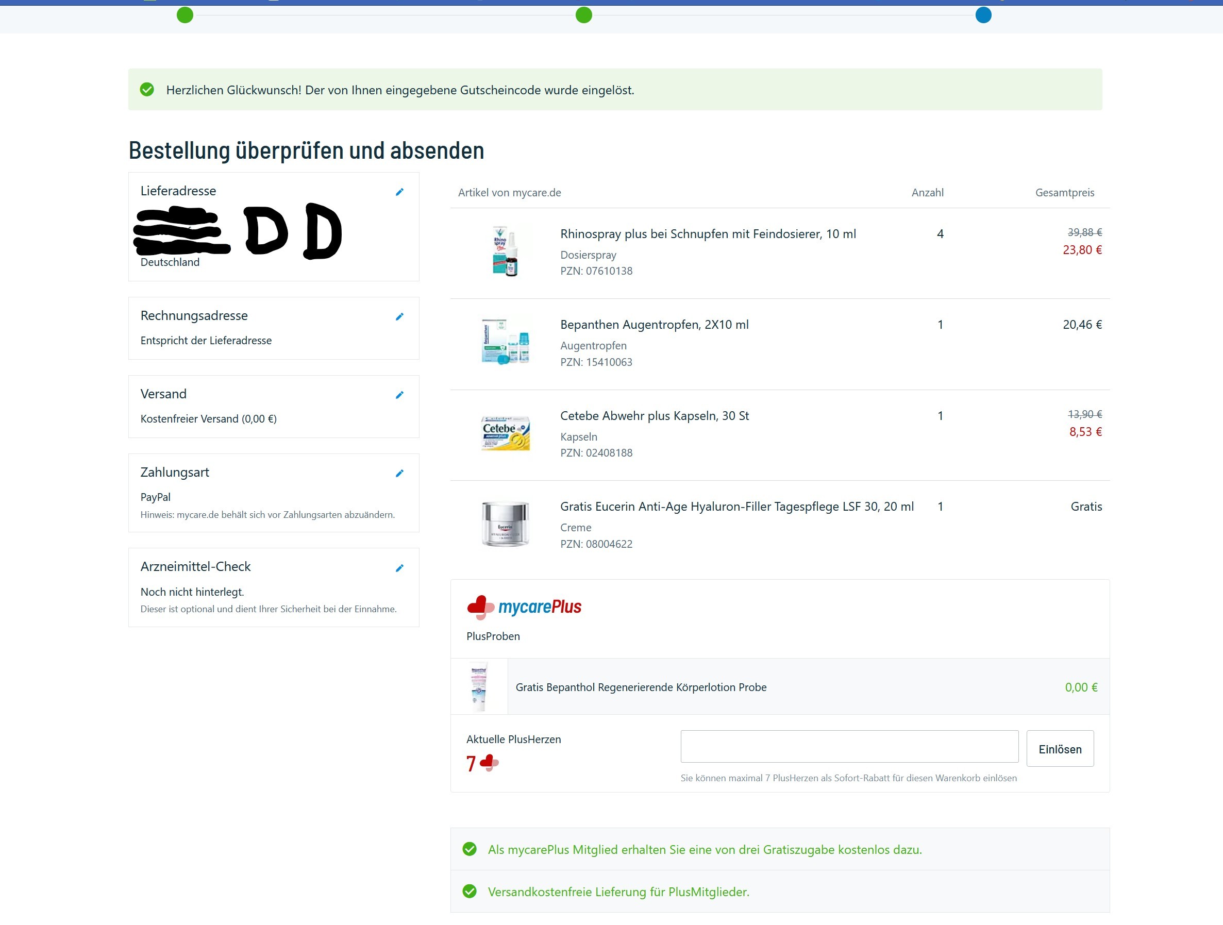The height and width of the screenshot is (925, 1223).
Task: Edit the Arzneimittel-Check pencil icon
Action: pyautogui.click(x=399, y=568)
